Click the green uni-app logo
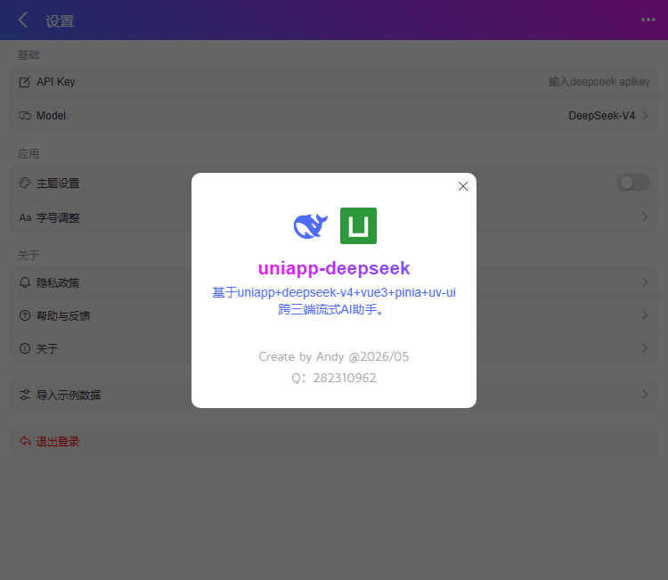The image size is (668, 580). coord(358,226)
